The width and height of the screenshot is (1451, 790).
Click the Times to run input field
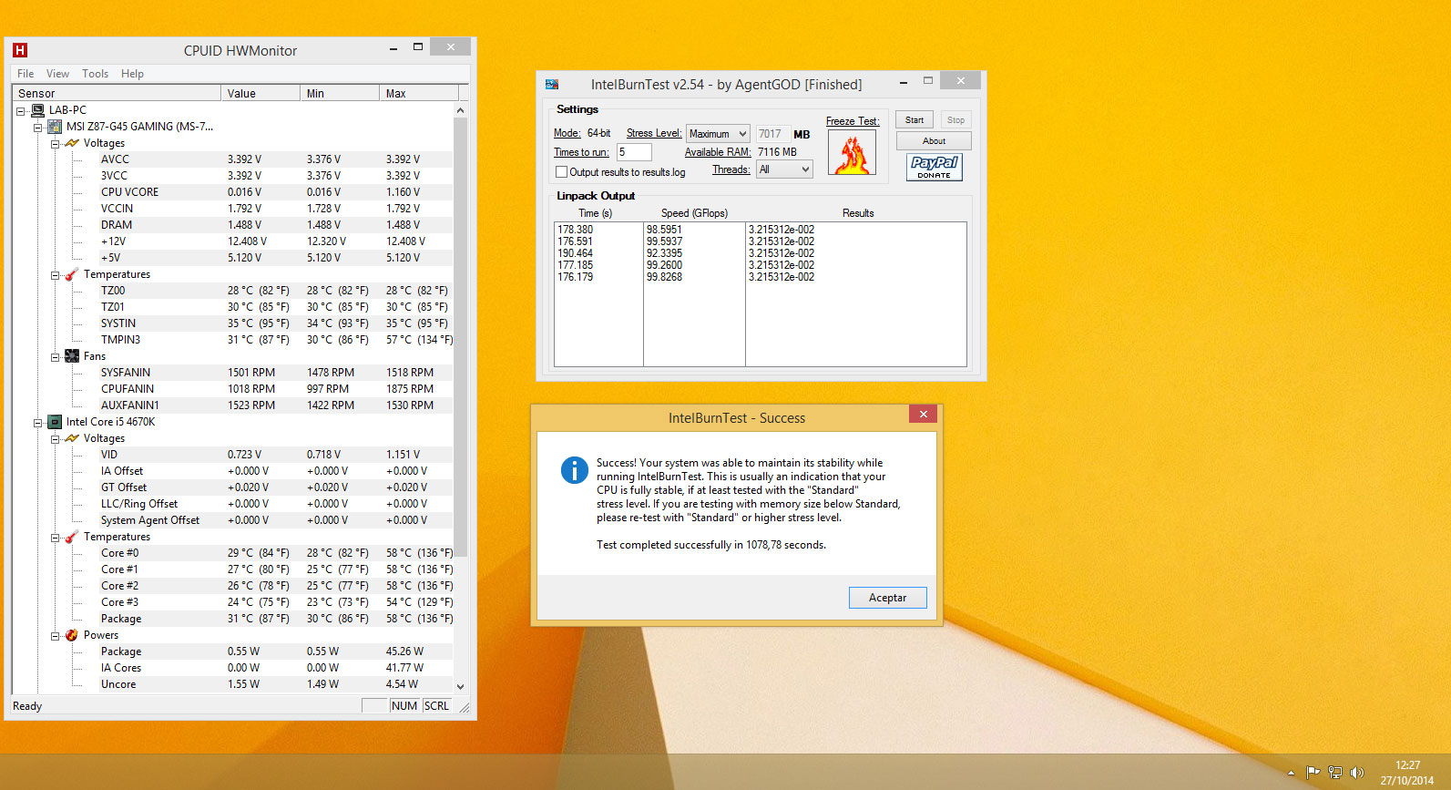click(634, 152)
